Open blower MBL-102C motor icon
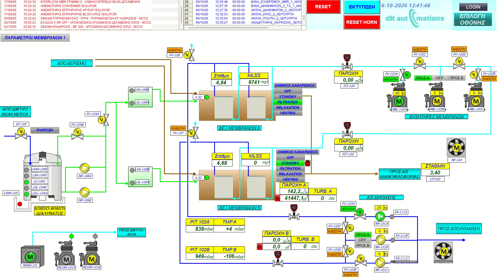497x277 pixels. click(476, 101)
